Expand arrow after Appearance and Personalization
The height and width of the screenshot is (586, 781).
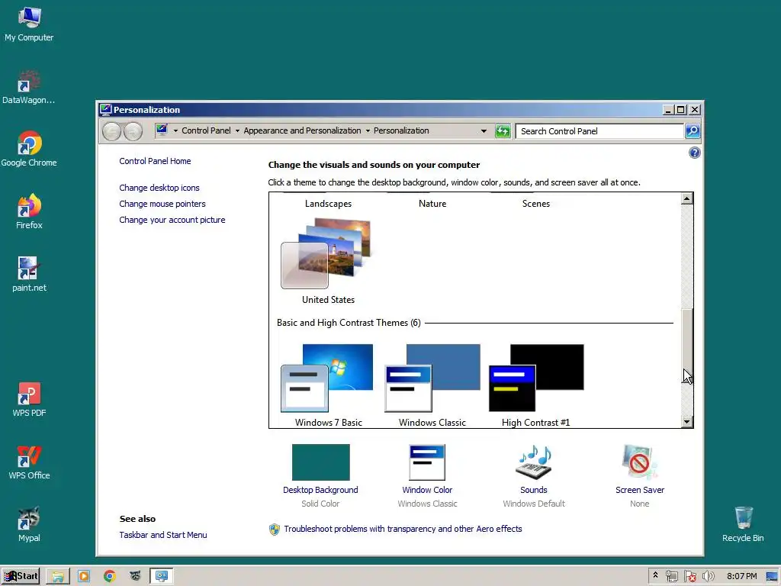pyautogui.click(x=368, y=131)
